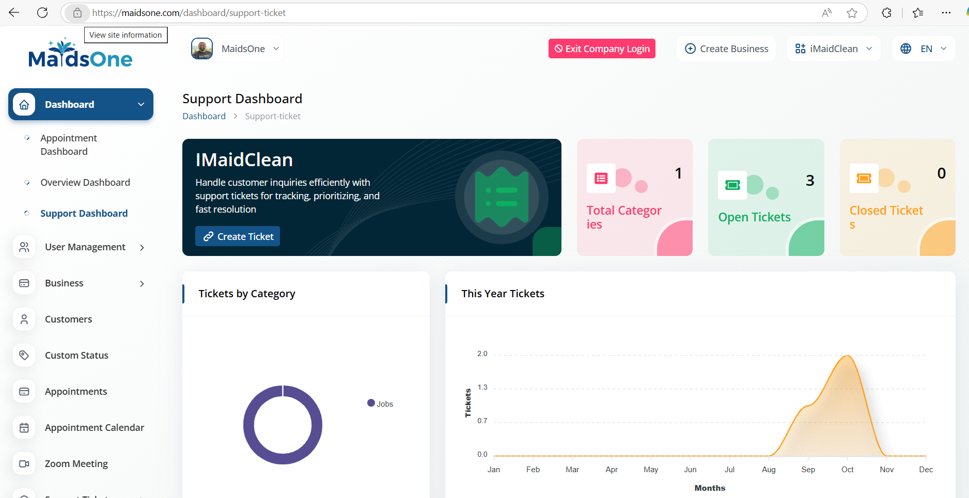Click browser favorites star icon

click(x=852, y=13)
